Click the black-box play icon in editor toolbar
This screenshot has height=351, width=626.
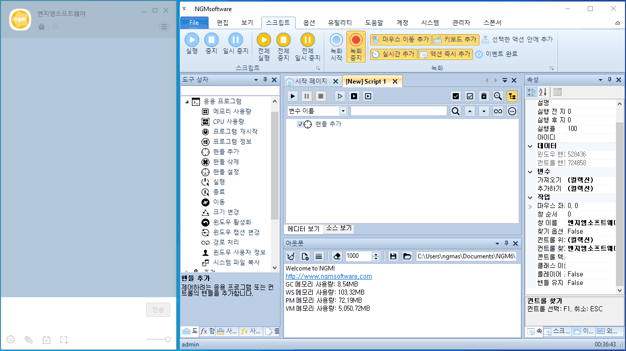(x=354, y=96)
